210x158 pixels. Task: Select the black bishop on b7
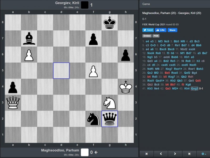(x=29, y=39)
